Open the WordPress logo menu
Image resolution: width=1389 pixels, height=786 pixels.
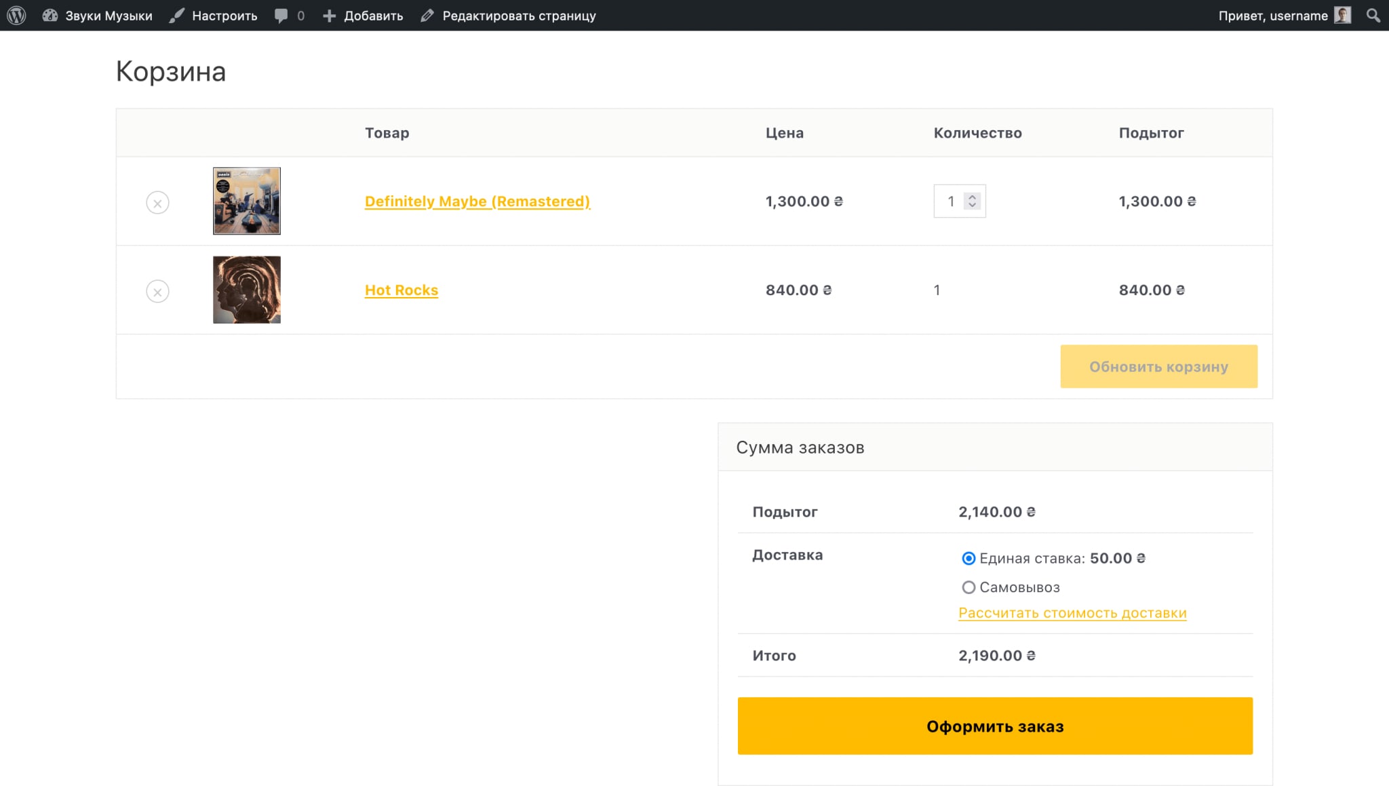tap(16, 15)
